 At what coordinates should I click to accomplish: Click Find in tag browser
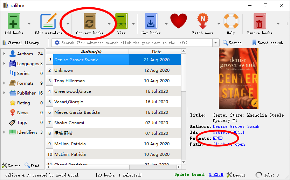pyautogui.click(x=32, y=165)
